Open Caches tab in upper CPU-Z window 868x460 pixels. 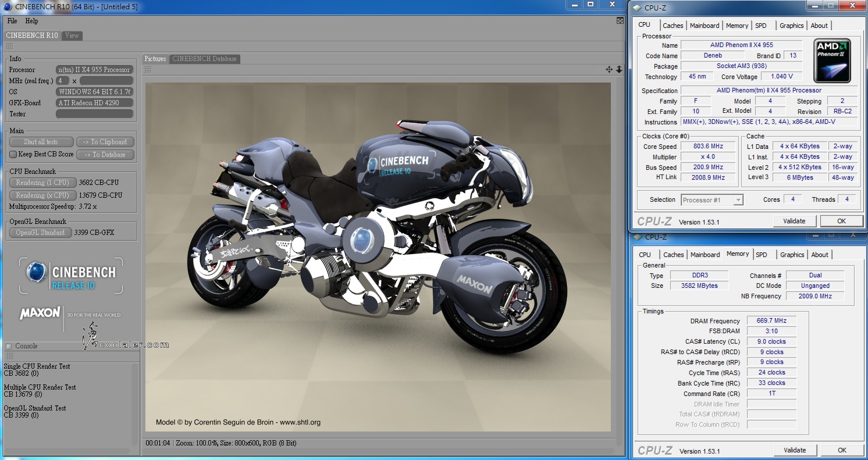click(x=673, y=26)
